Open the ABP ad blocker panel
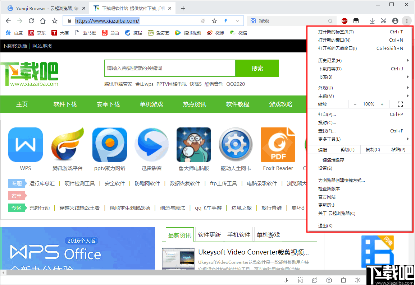This screenshot has height=285, width=415. [x=344, y=20]
